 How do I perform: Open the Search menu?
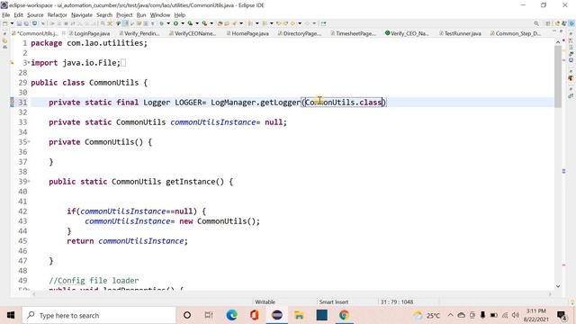pyautogui.click(x=104, y=15)
